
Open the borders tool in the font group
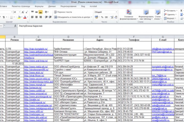click(11, 17)
